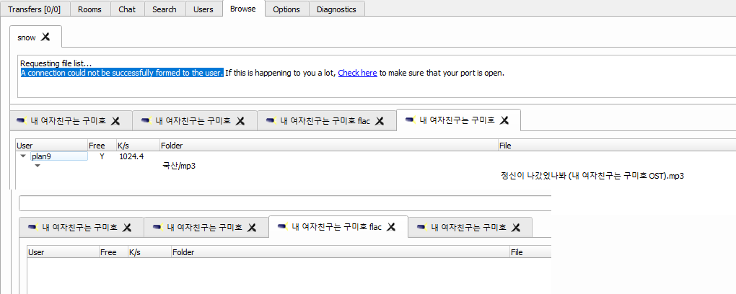Image resolution: width=736 pixels, height=294 pixels.
Task: Close the leftmost tab in lower search row
Action: click(127, 228)
